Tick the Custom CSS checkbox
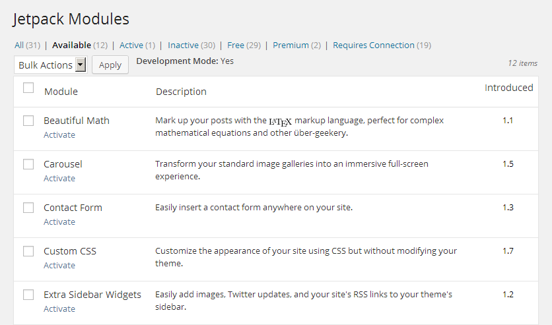Viewport: 552px width, 325px height. click(x=28, y=251)
